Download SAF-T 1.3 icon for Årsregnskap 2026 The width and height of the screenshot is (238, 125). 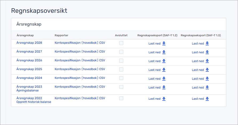(x=207, y=61)
